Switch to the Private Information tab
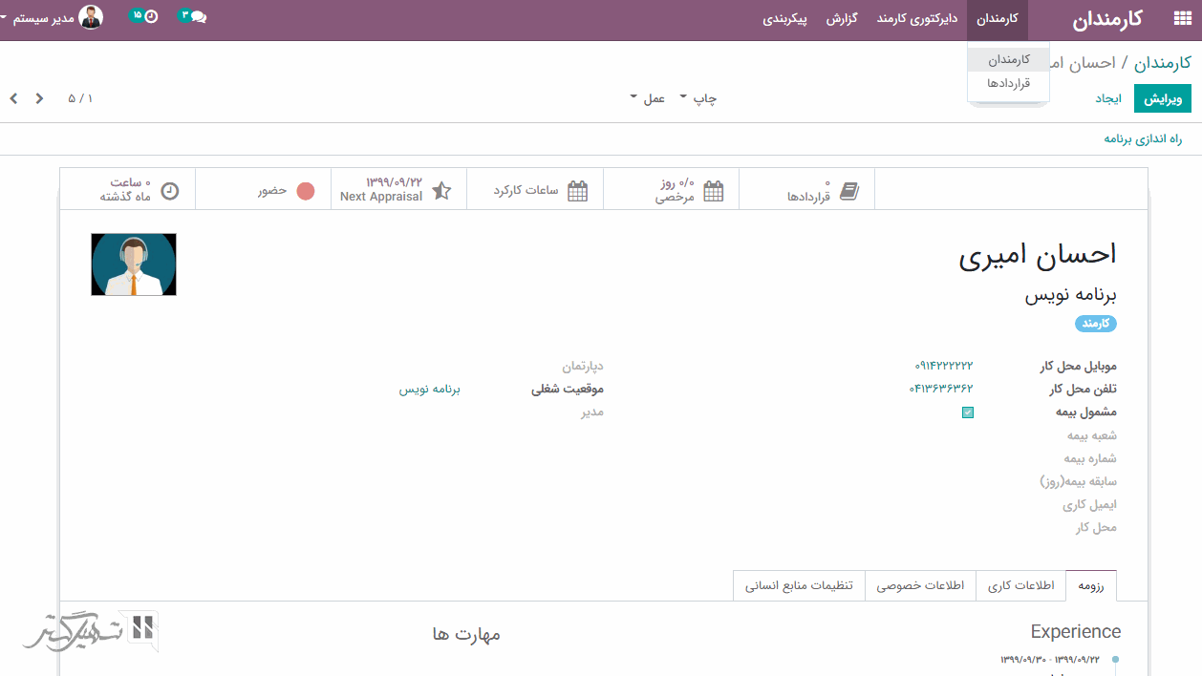 (x=920, y=585)
